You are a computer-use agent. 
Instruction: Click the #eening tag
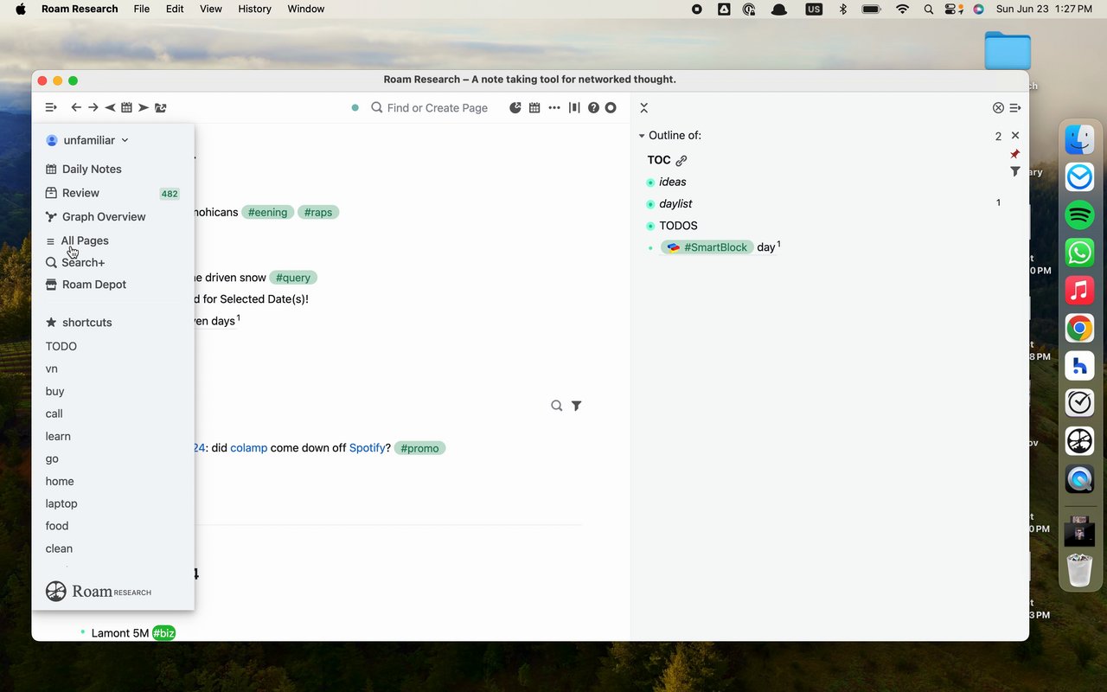pos(267,212)
